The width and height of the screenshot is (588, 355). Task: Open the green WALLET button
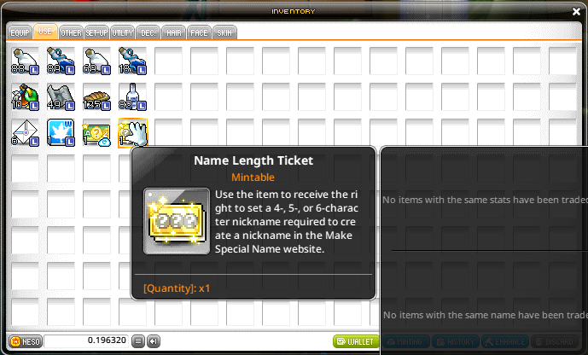pos(356,341)
